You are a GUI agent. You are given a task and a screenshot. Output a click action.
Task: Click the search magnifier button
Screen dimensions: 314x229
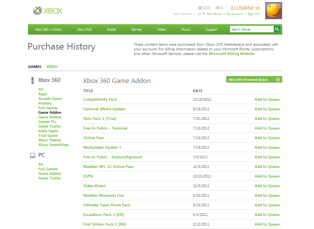tap(277, 29)
